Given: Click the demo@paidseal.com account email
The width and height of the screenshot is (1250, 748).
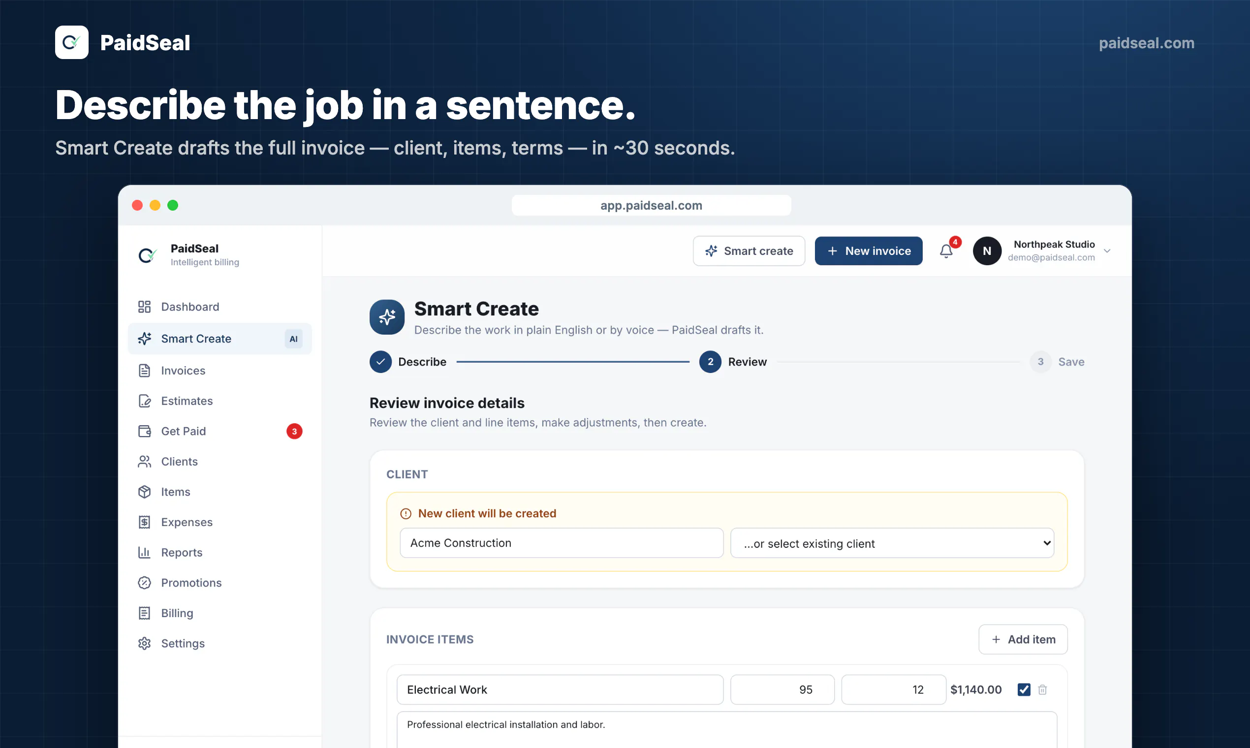Looking at the screenshot, I should (1051, 257).
